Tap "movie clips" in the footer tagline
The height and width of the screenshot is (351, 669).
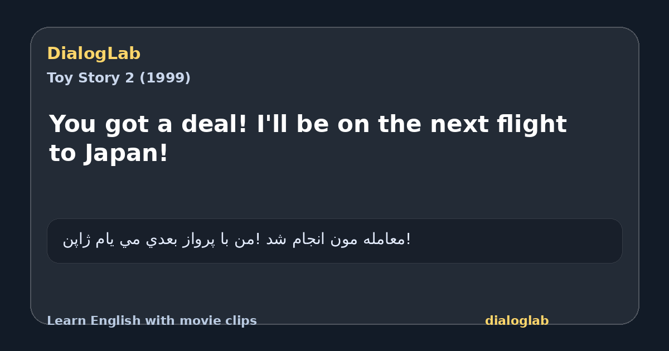click(219, 321)
